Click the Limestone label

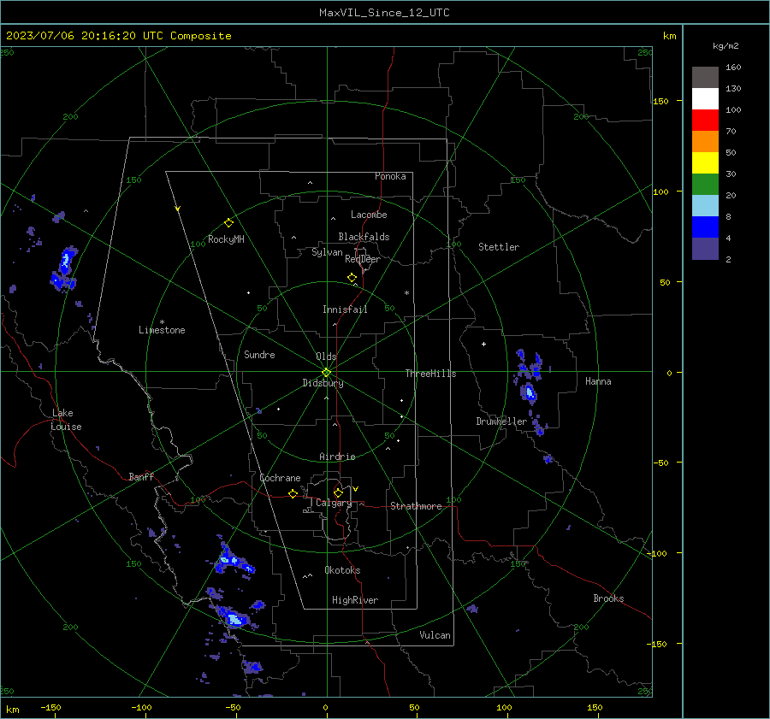(x=162, y=330)
